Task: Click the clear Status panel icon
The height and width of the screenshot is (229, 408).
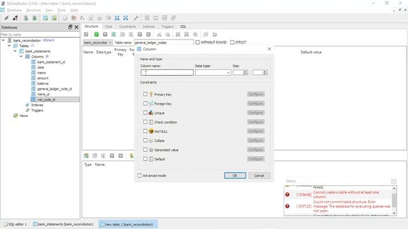Action: tap(394, 181)
